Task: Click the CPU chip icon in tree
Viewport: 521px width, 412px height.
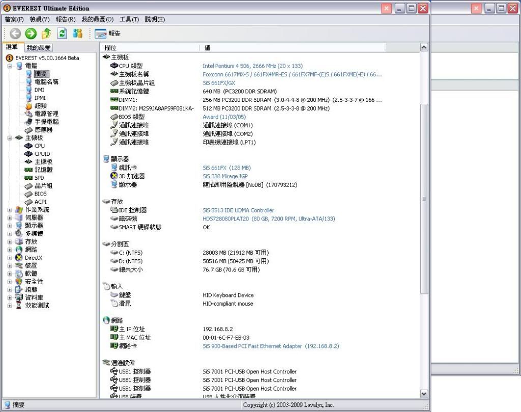Action: click(28, 146)
